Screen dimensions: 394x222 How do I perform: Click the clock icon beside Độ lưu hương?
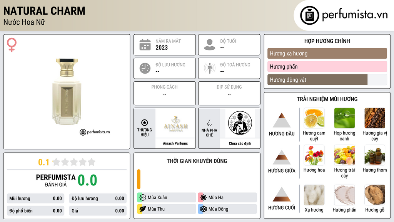coord(145,68)
